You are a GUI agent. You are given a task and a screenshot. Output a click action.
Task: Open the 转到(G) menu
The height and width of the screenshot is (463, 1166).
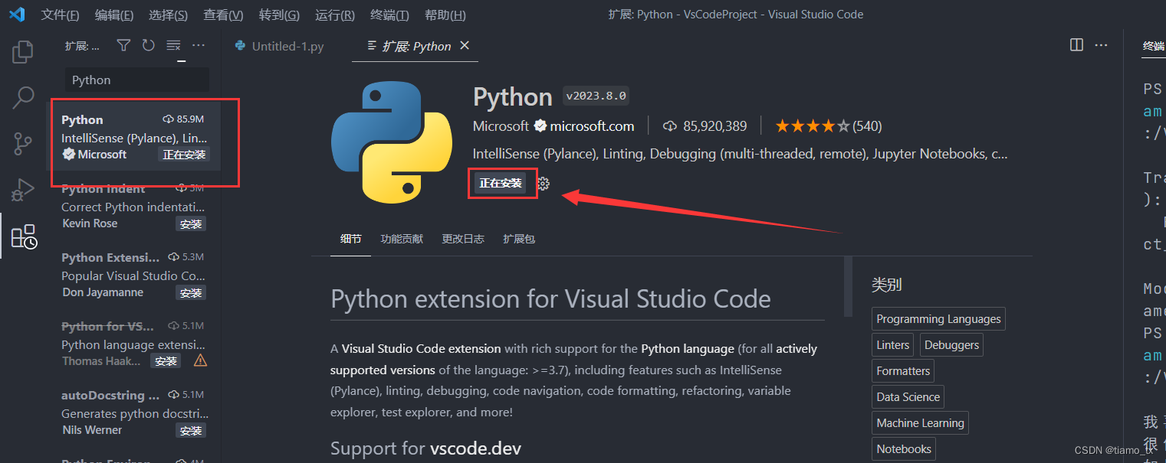pos(279,15)
